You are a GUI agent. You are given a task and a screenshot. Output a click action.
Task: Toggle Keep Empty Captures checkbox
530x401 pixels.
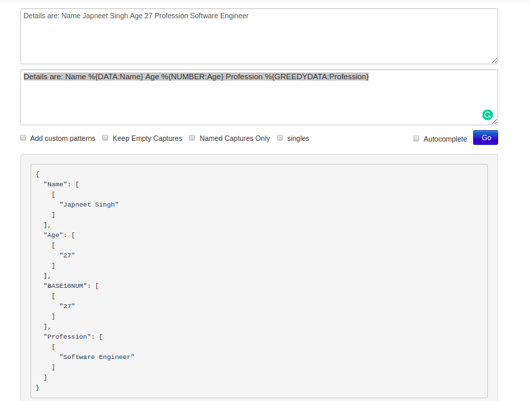(x=105, y=138)
